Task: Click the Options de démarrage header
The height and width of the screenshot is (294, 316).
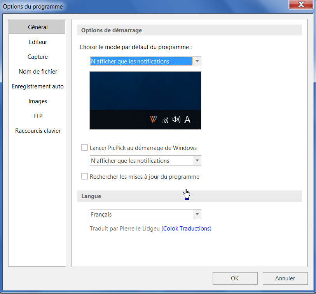Action: (189, 30)
